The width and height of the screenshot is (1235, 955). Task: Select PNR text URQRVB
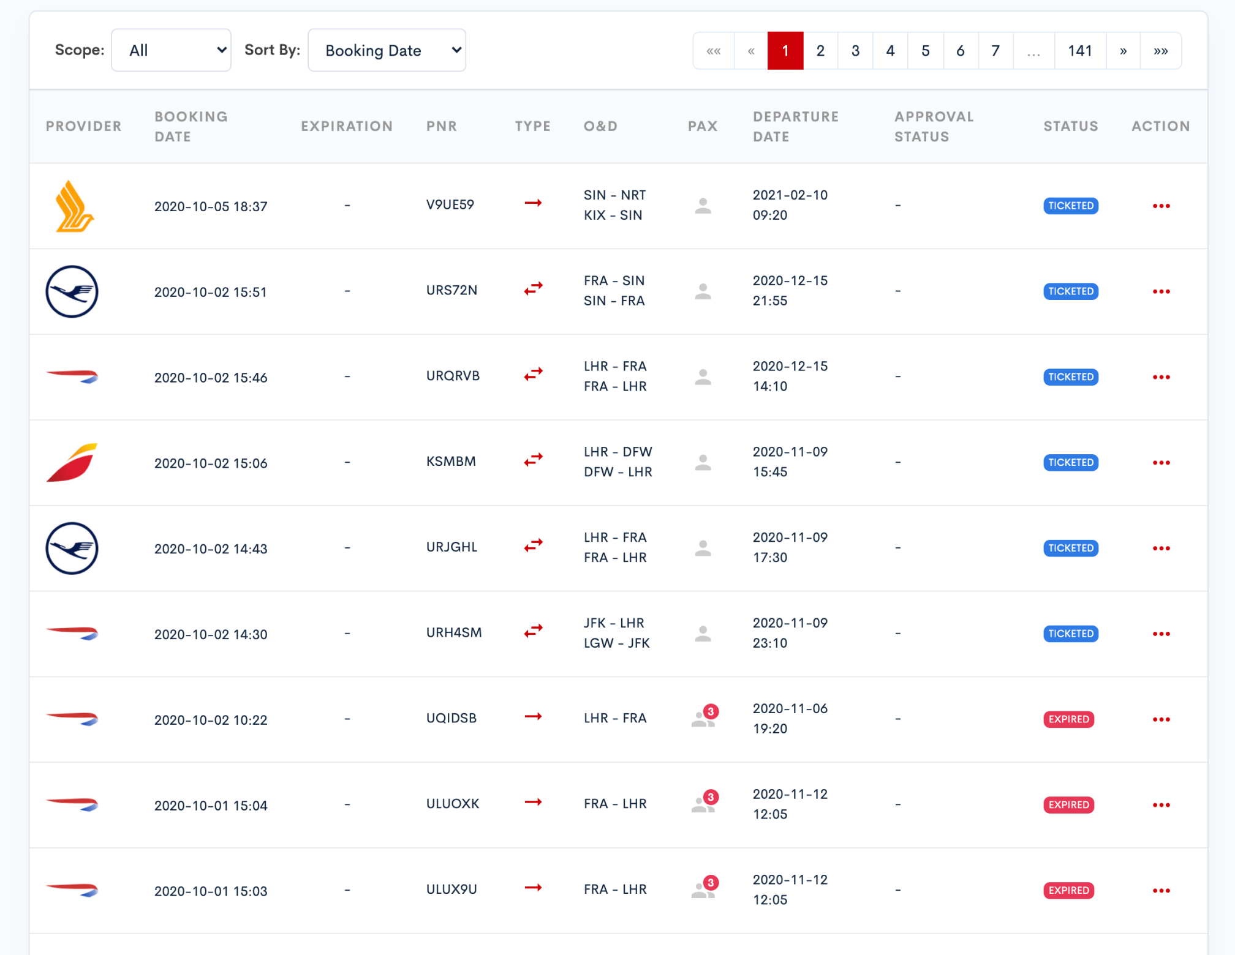pyautogui.click(x=453, y=376)
